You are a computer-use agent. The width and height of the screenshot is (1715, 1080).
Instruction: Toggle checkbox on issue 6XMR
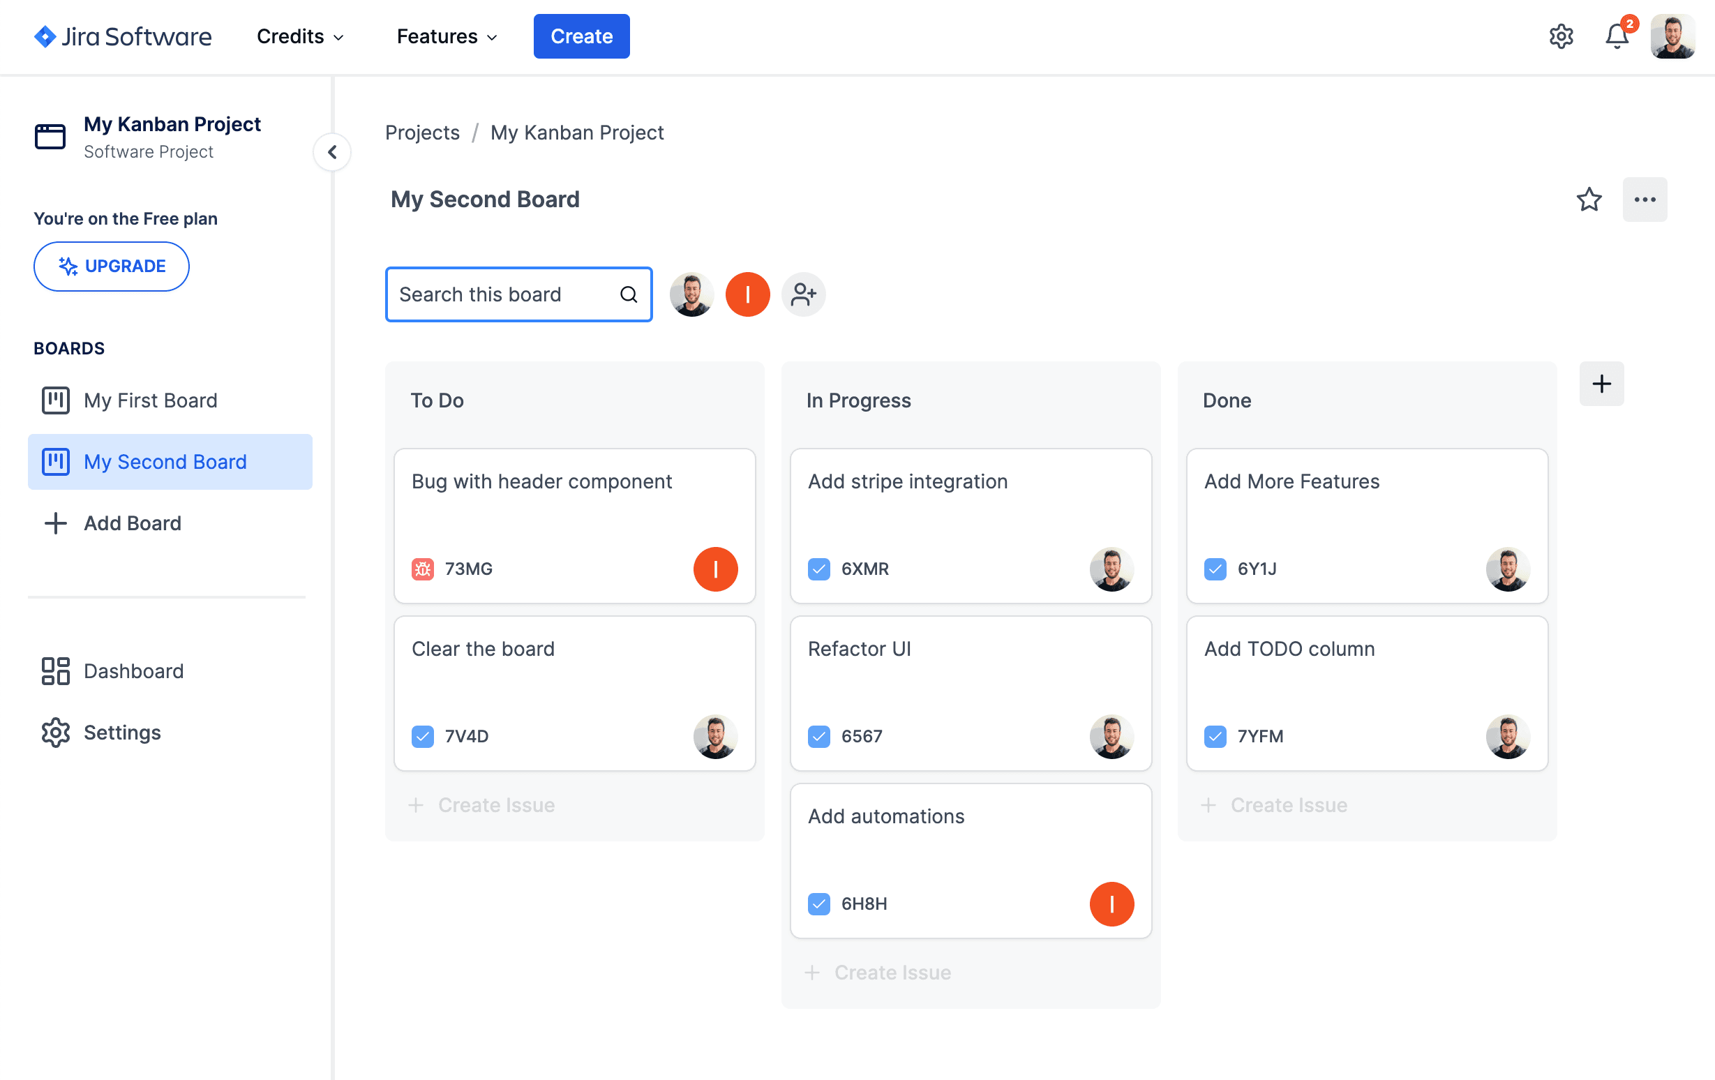(x=820, y=569)
